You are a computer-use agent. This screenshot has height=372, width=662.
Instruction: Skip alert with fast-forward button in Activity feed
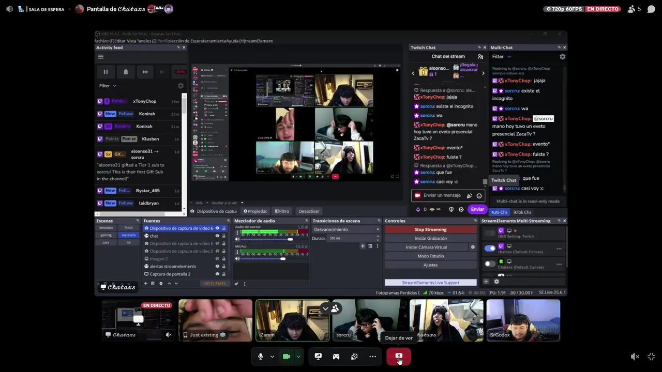[x=145, y=72]
